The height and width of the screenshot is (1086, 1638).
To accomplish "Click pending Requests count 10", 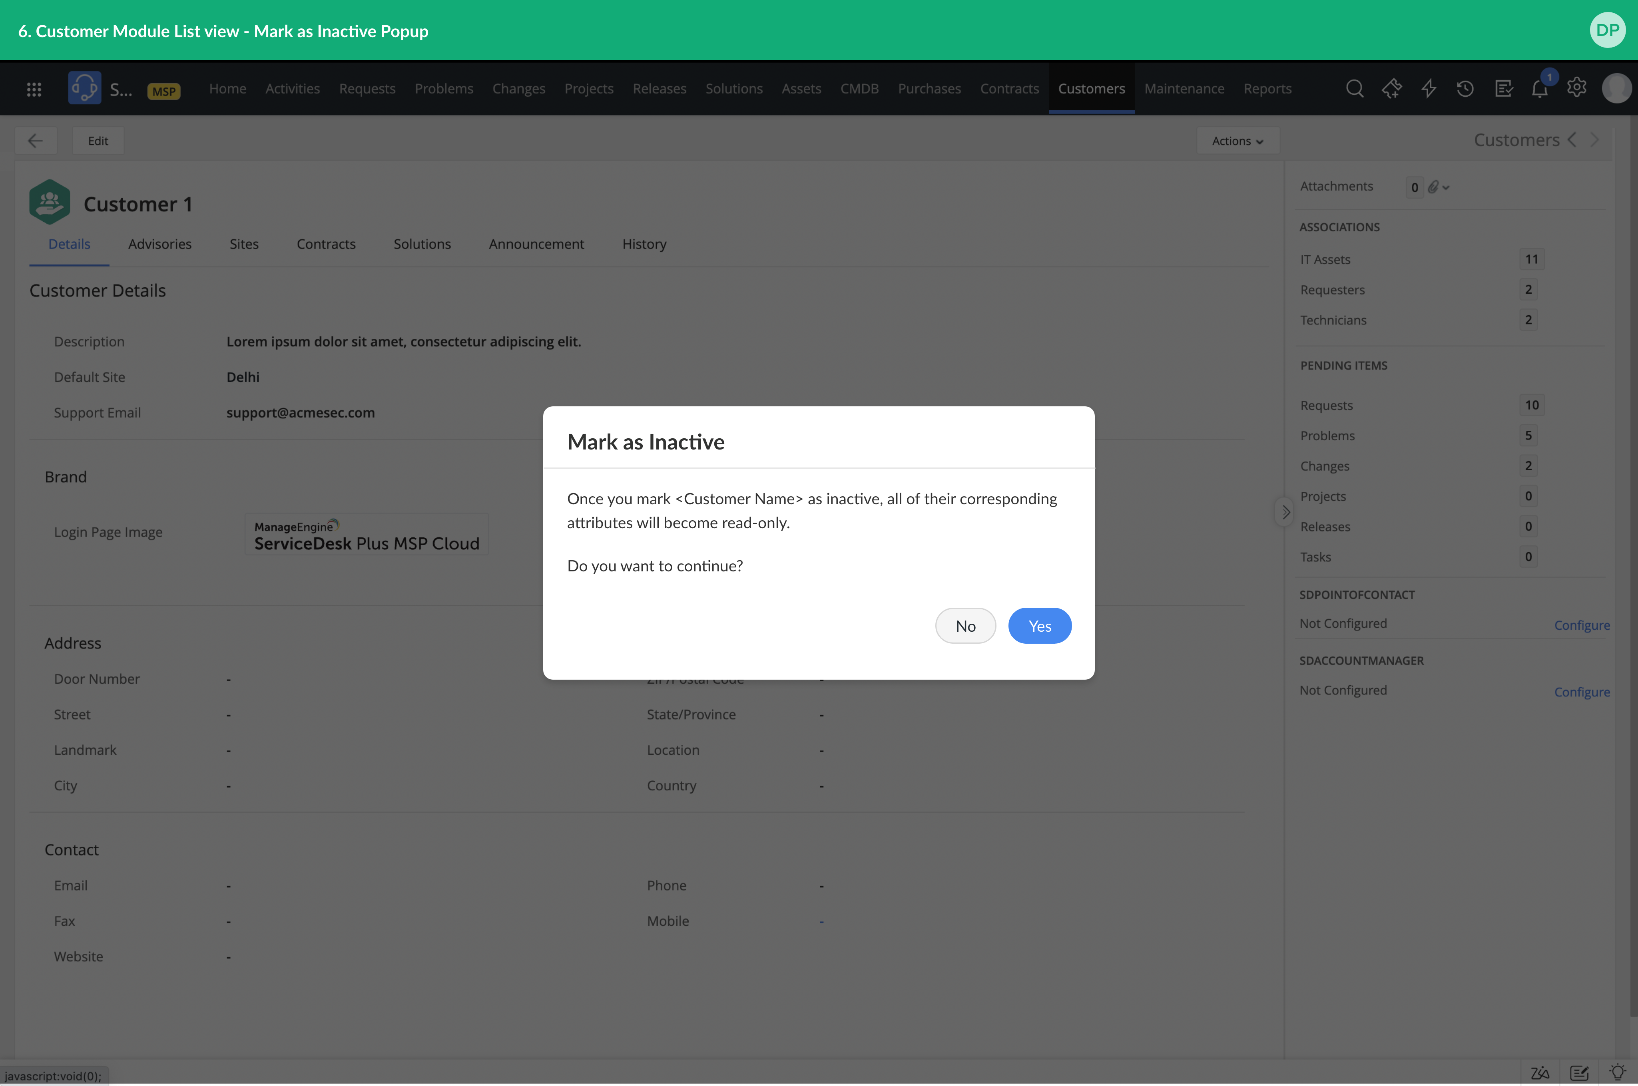I will [1531, 404].
